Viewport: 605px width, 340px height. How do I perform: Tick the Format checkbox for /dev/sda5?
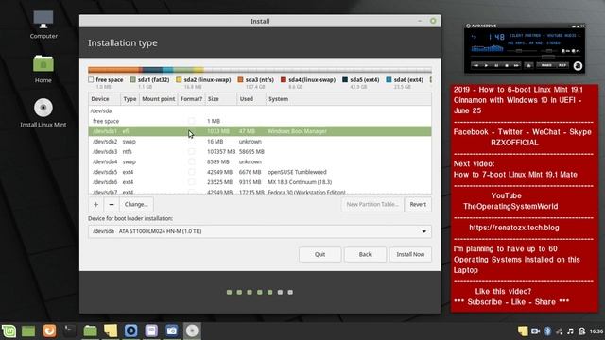point(191,172)
